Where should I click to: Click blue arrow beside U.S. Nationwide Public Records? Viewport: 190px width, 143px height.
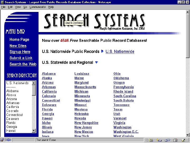coord(102,51)
